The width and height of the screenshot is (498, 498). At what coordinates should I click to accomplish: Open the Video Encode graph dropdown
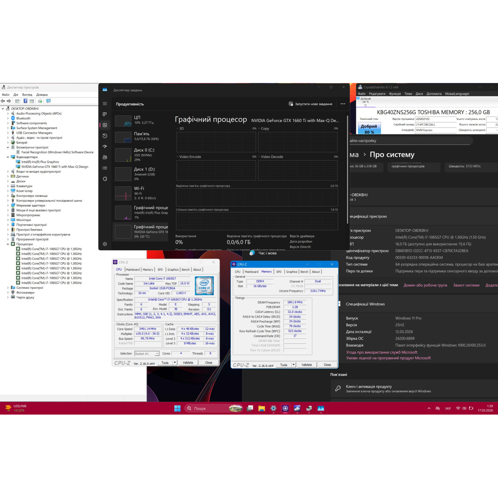[178, 157]
